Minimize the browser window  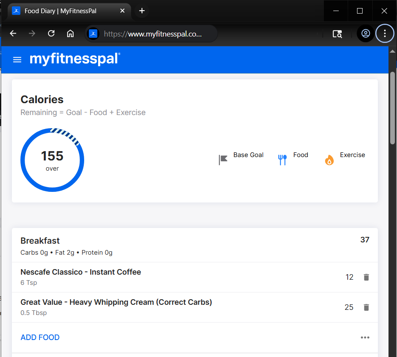(336, 11)
